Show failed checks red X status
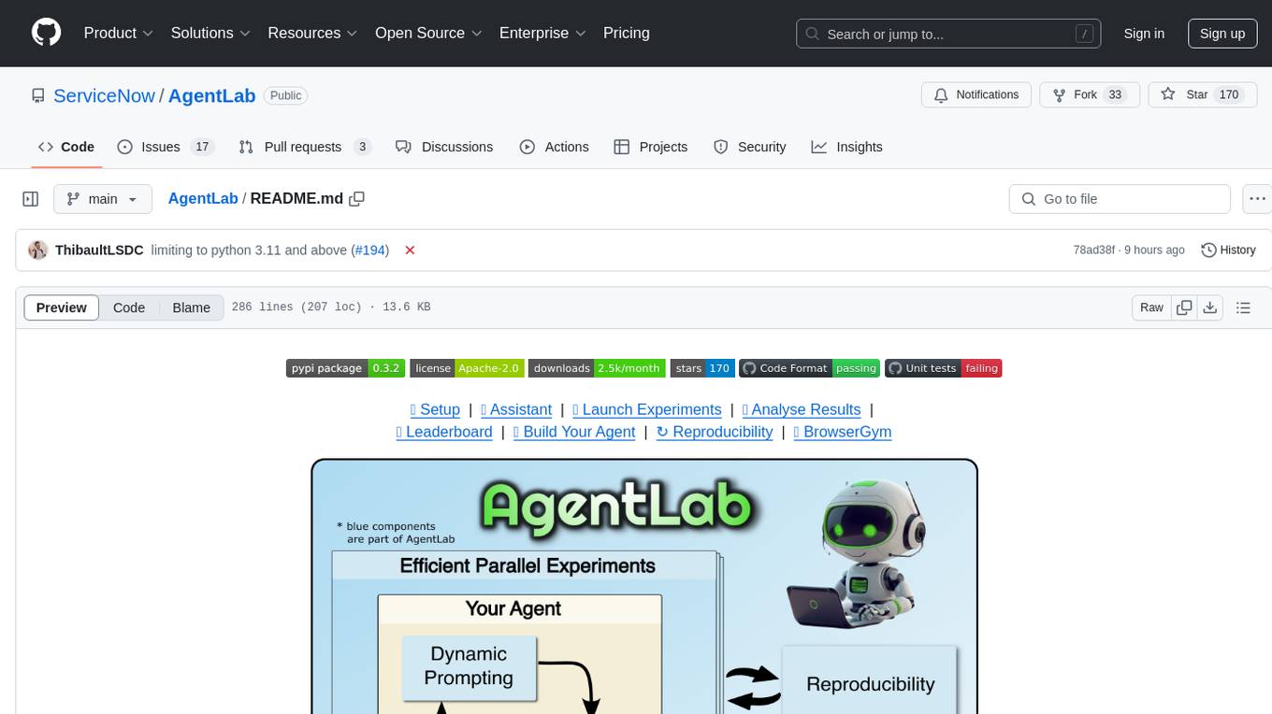Image resolution: width=1272 pixels, height=714 pixels. pos(410,250)
